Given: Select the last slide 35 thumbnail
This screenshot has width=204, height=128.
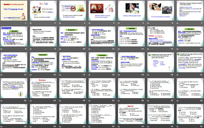Looking at the screenshot, I should pyautogui.click(x=190, y=114).
